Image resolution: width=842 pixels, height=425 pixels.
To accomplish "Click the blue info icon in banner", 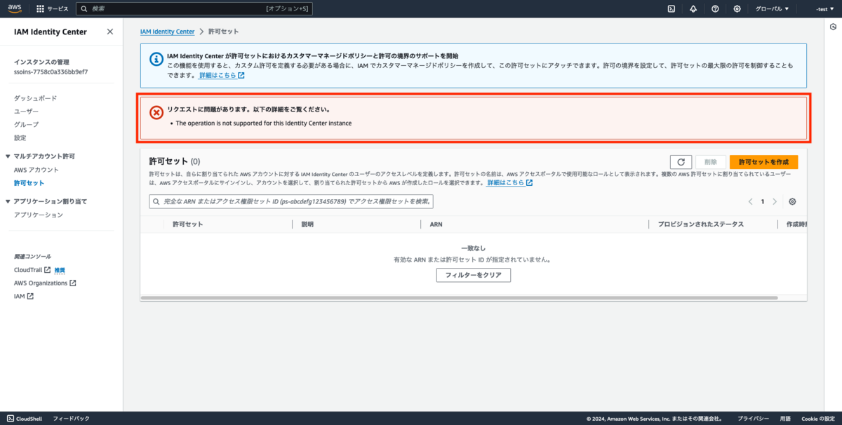I will [156, 58].
